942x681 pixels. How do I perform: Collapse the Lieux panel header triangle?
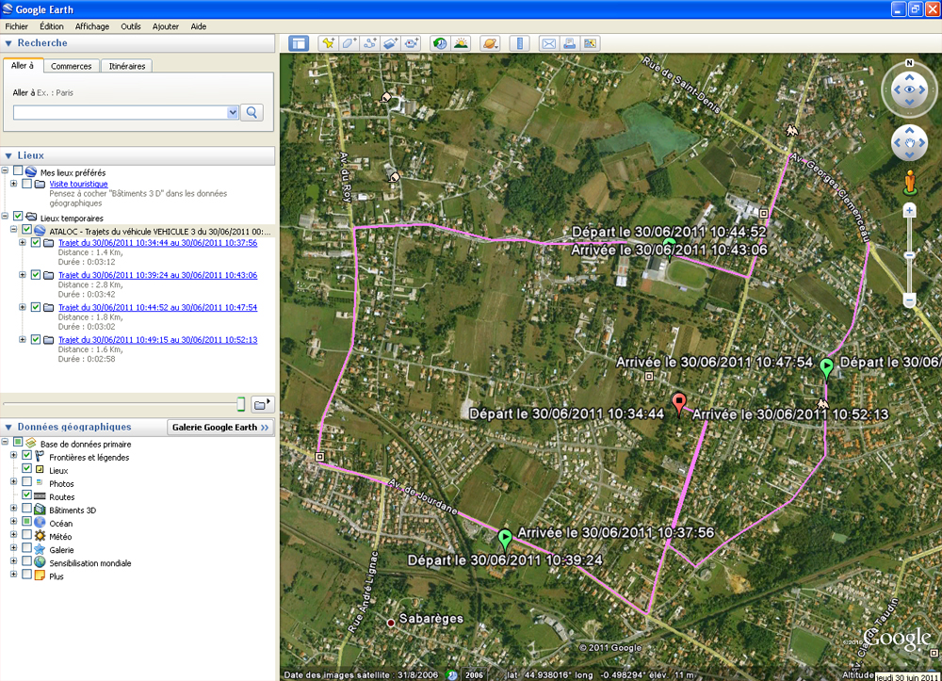8,155
